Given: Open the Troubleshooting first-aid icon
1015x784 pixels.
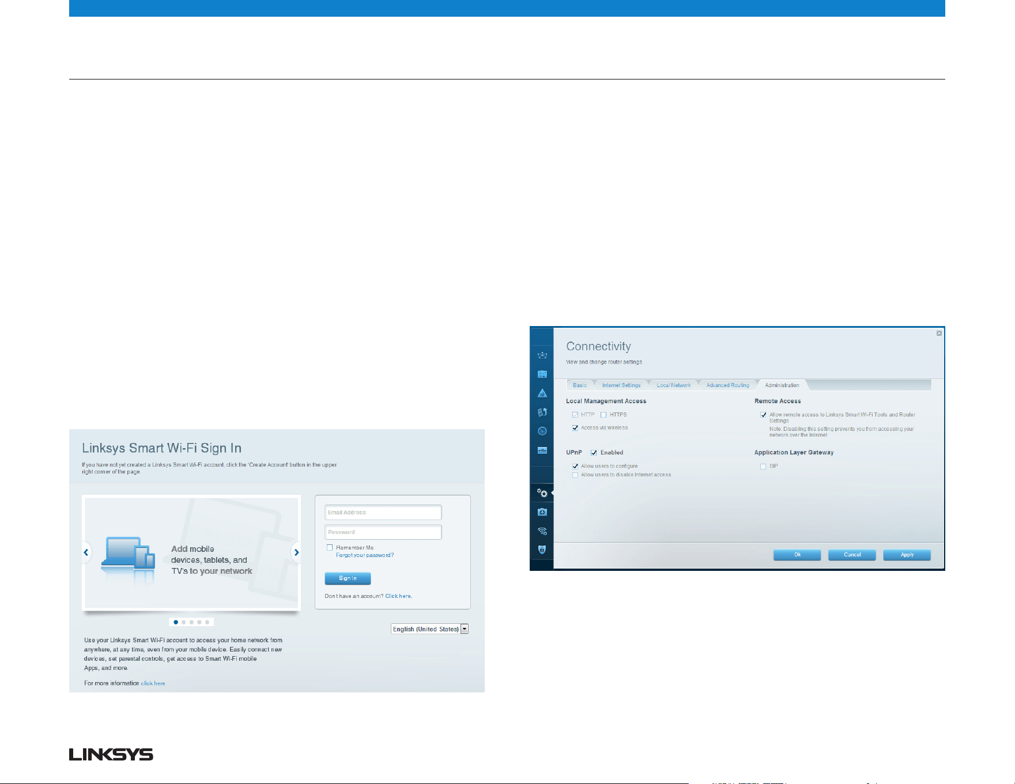Looking at the screenshot, I should point(542,512).
